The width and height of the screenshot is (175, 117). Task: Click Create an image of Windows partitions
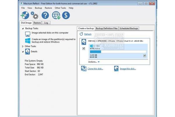click(x=54, y=41)
